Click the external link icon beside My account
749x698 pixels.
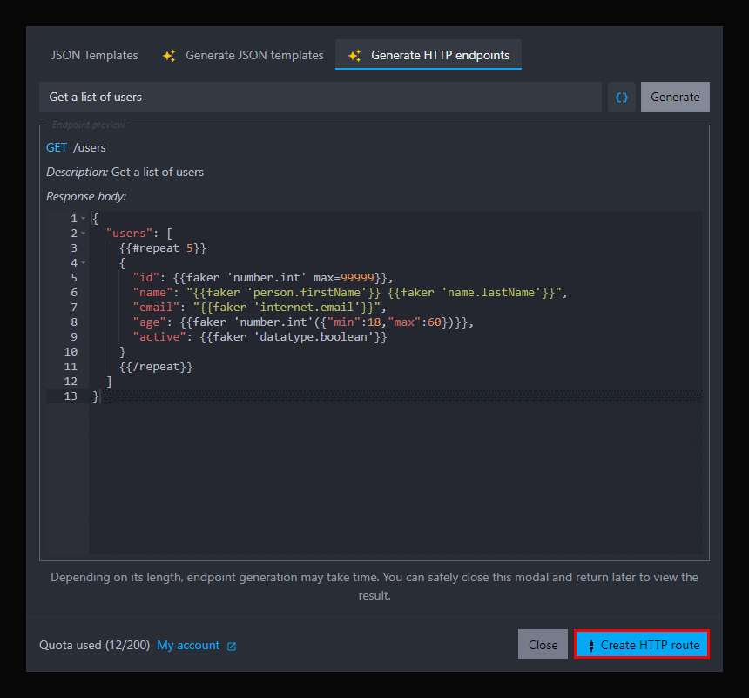(232, 647)
